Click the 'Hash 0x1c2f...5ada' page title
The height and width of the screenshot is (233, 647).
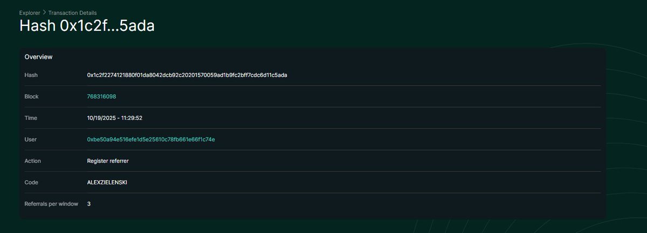click(87, 26)
